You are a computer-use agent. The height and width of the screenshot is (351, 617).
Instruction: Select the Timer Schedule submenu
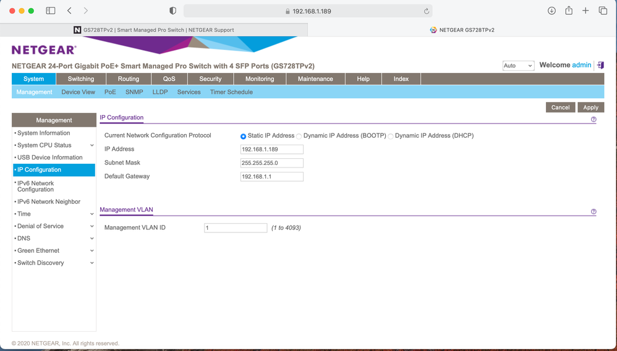(231, 91)
